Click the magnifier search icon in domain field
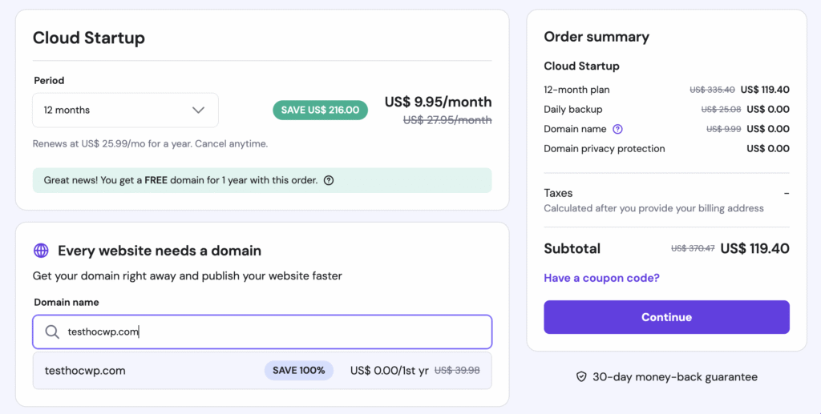This screenshot has height=414, width=821. [x=52, y=332]
